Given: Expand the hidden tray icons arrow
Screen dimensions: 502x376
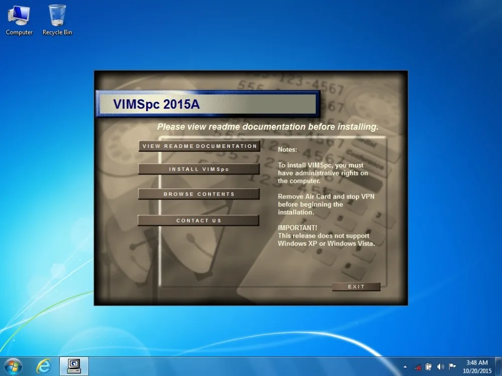Looking at the screenshot, I should (405, 367).
